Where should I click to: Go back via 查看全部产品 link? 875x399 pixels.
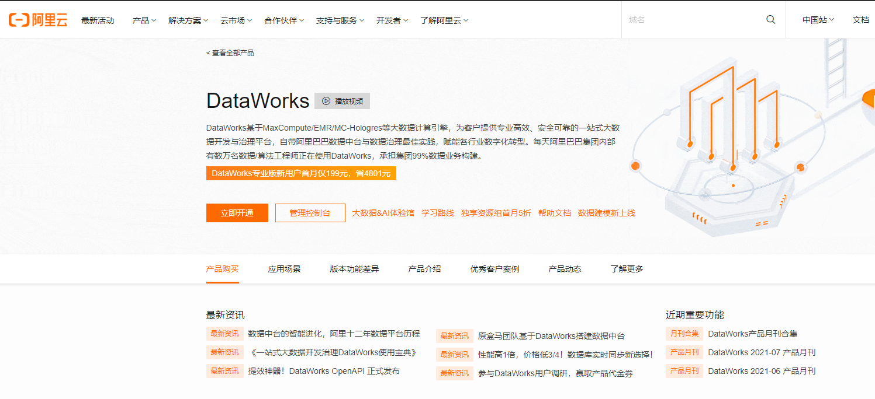230,52
